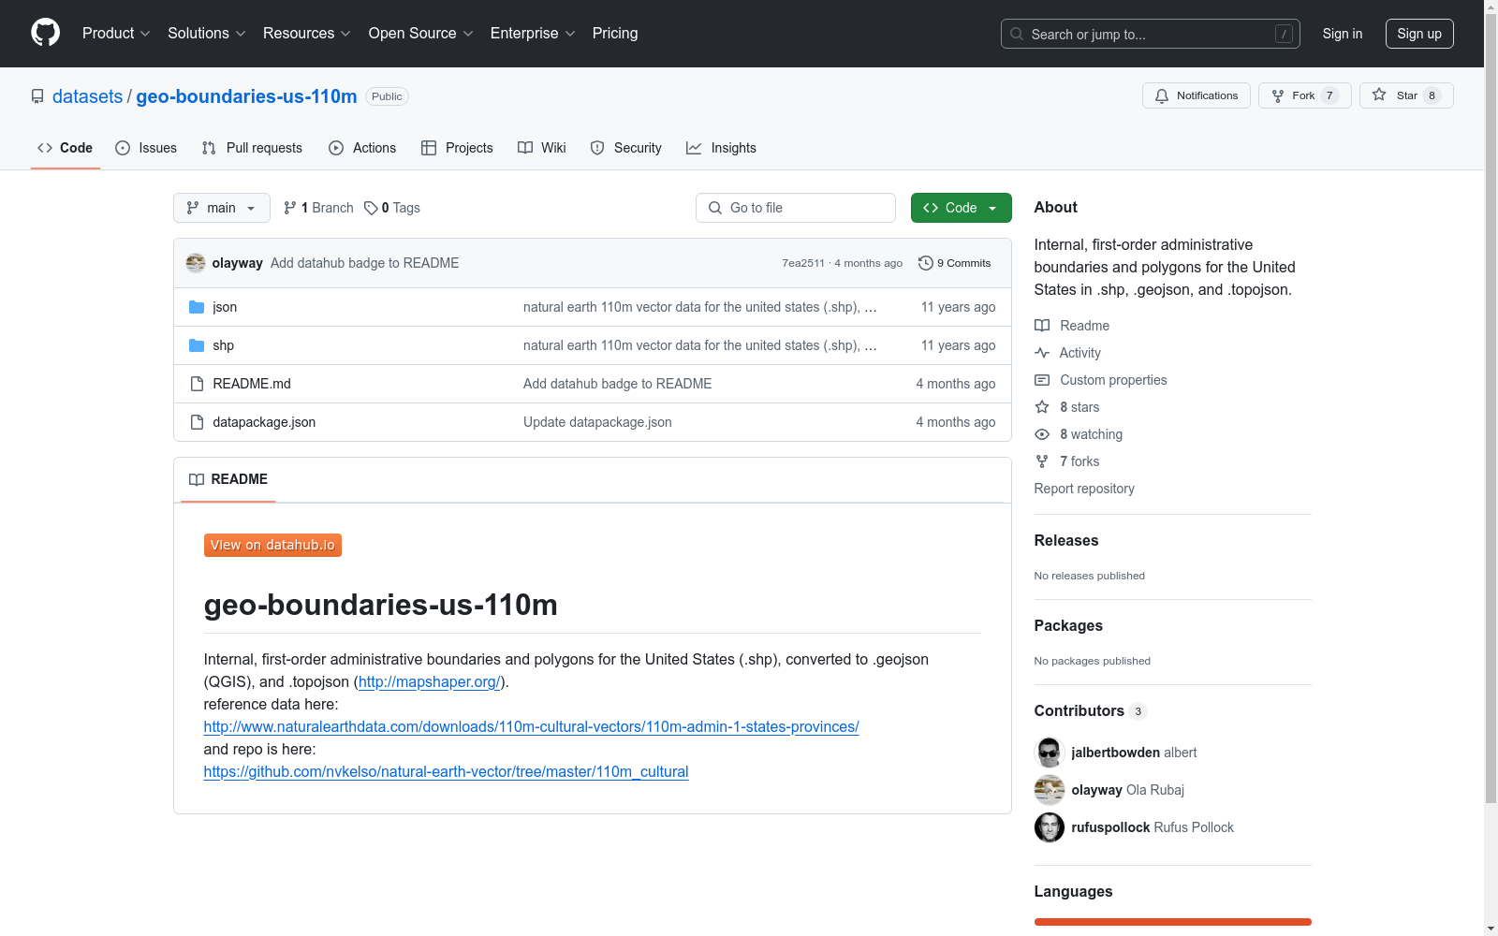Select the Code tab
Screen dimensions: 1498x936
[66, 148]
